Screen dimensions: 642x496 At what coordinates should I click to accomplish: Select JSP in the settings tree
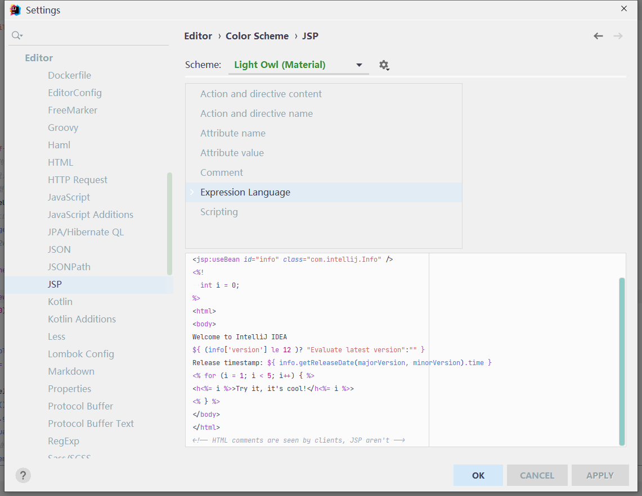click(x=88, y=284)
